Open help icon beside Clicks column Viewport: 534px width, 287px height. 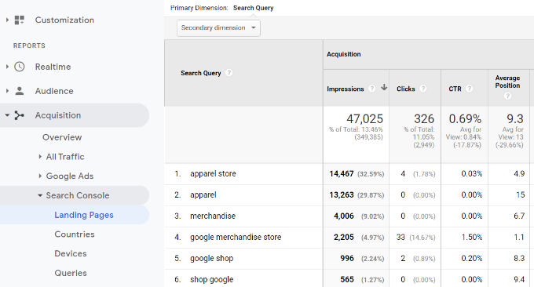pos(423,89)
